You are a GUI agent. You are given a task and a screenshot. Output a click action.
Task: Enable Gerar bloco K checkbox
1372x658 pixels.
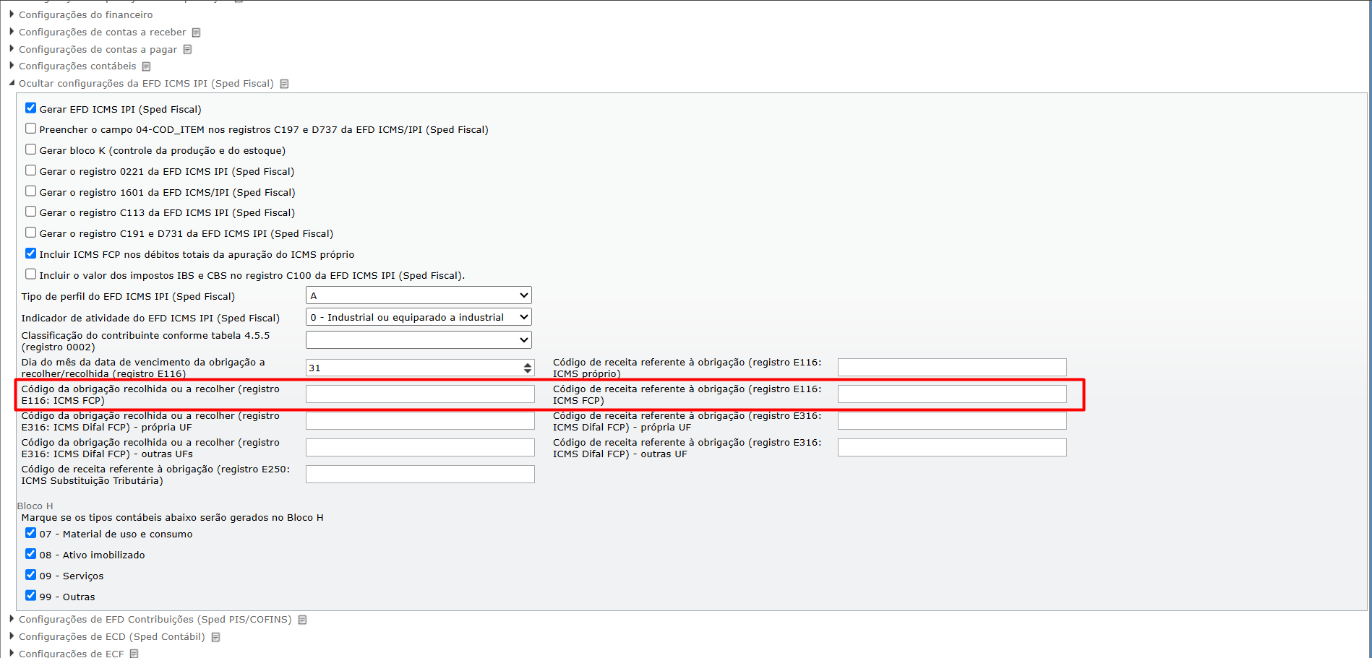(x=30, y=150)
